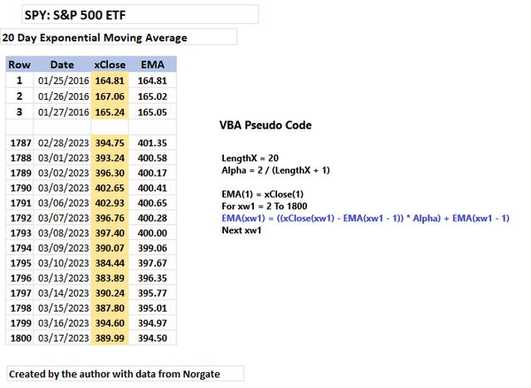This screenshot has height=388, width=531.
Task: Select EMA cell 399.06
Action: [x=153, y=248]
